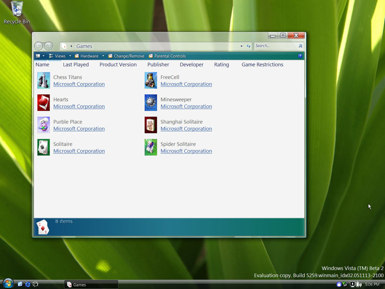Click the search magnifier icon

coord(300,46)
